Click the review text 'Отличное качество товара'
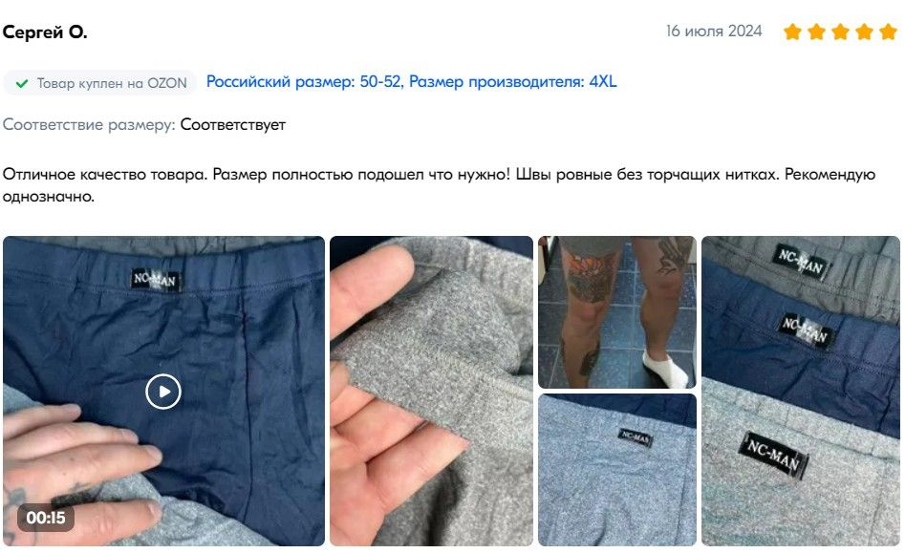Image resolution: width=905 pixels, height=553 pixels. (105, 174)
